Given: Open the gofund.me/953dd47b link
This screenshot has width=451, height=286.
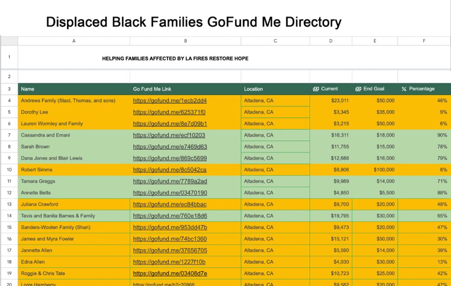Looking at the screenshot, I should (x=170, y=227).
